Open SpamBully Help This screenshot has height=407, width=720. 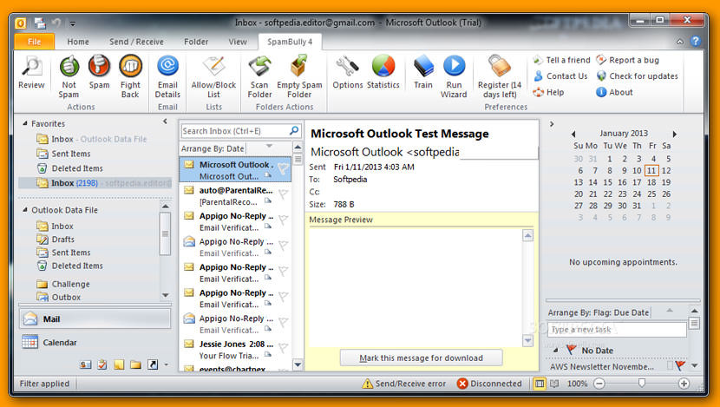[x=548, y=92]
